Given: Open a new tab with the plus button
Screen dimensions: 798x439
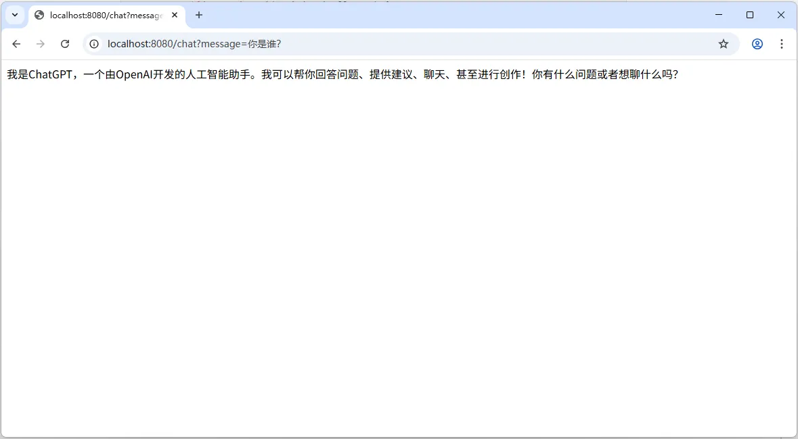Looking at the screenshot, I should [x=199, y=15].
